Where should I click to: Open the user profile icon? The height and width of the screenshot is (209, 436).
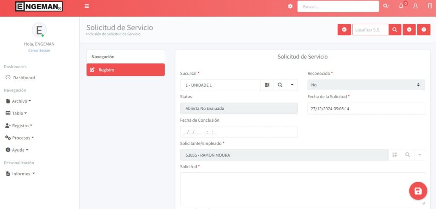tap(416, 6)
